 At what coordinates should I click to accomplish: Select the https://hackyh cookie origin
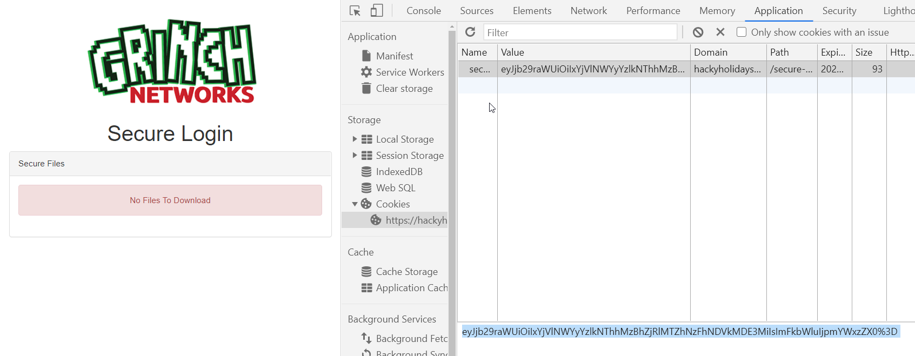point(416,220)
